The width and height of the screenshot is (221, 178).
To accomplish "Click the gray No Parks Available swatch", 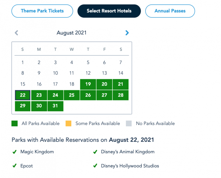I will [x=129, y=124].
